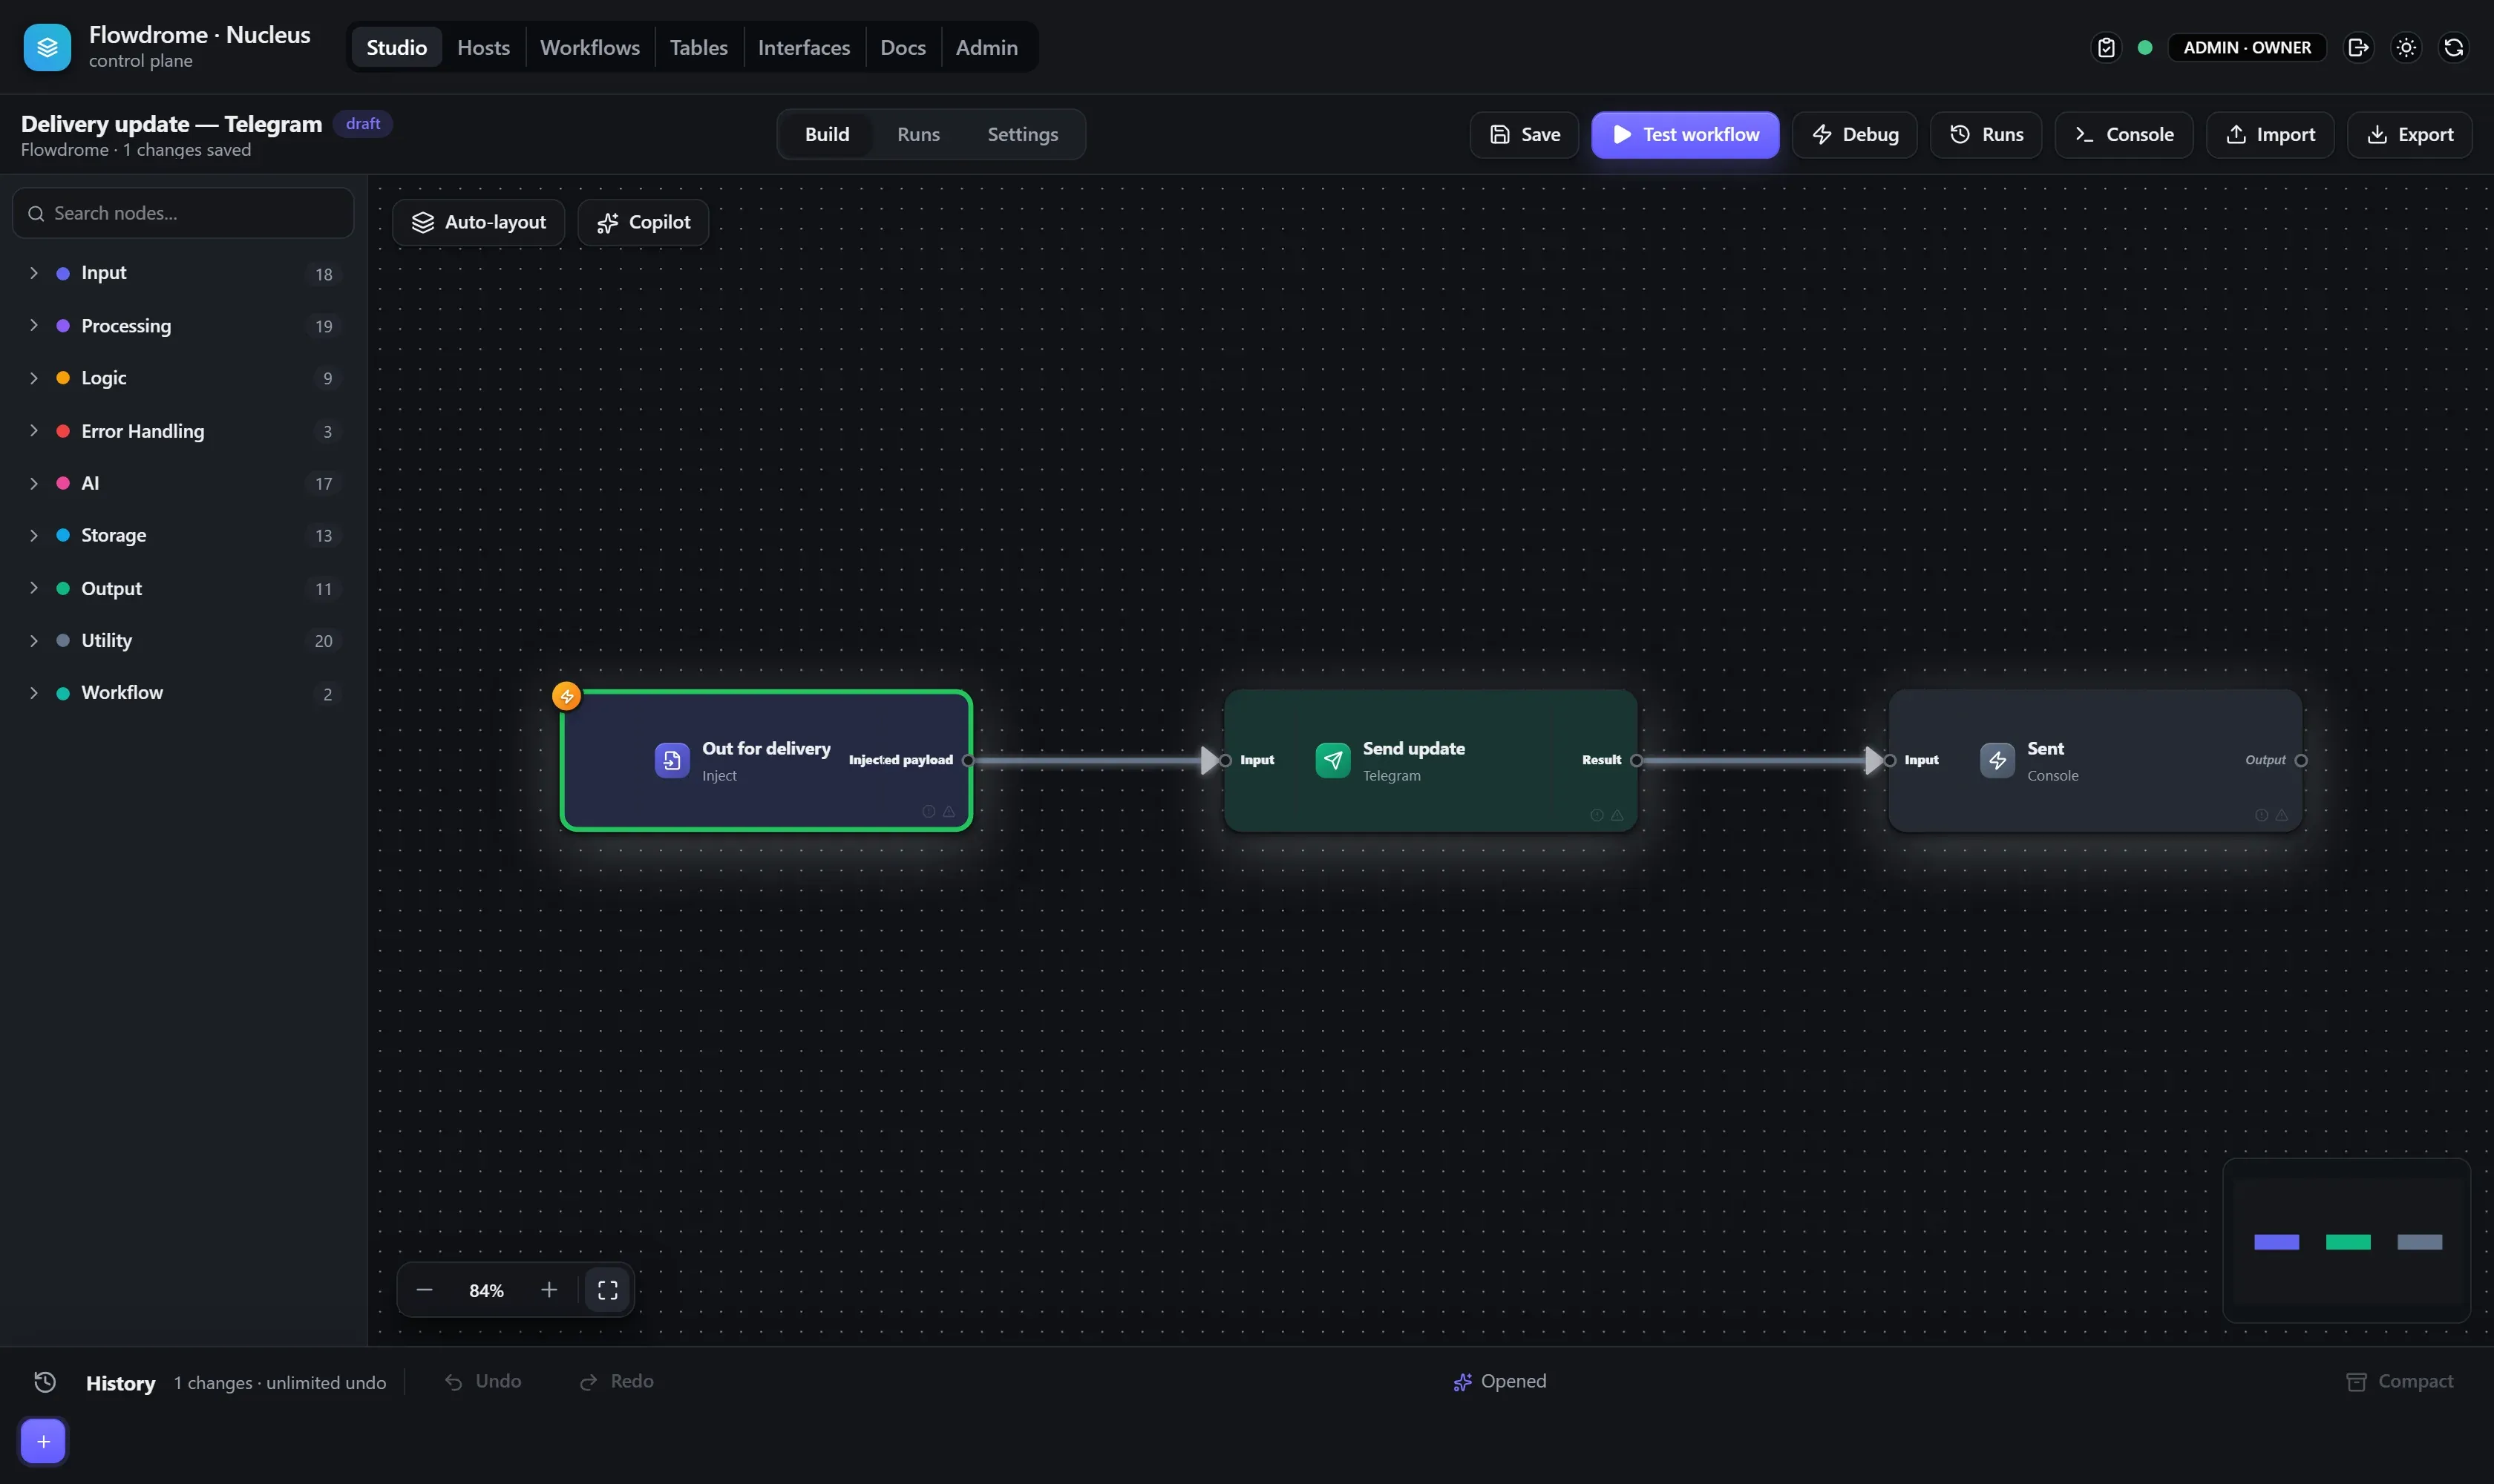Open the Workflows navigation tab
Viewport: 2494px width, 1484px height.
[589, 47]
